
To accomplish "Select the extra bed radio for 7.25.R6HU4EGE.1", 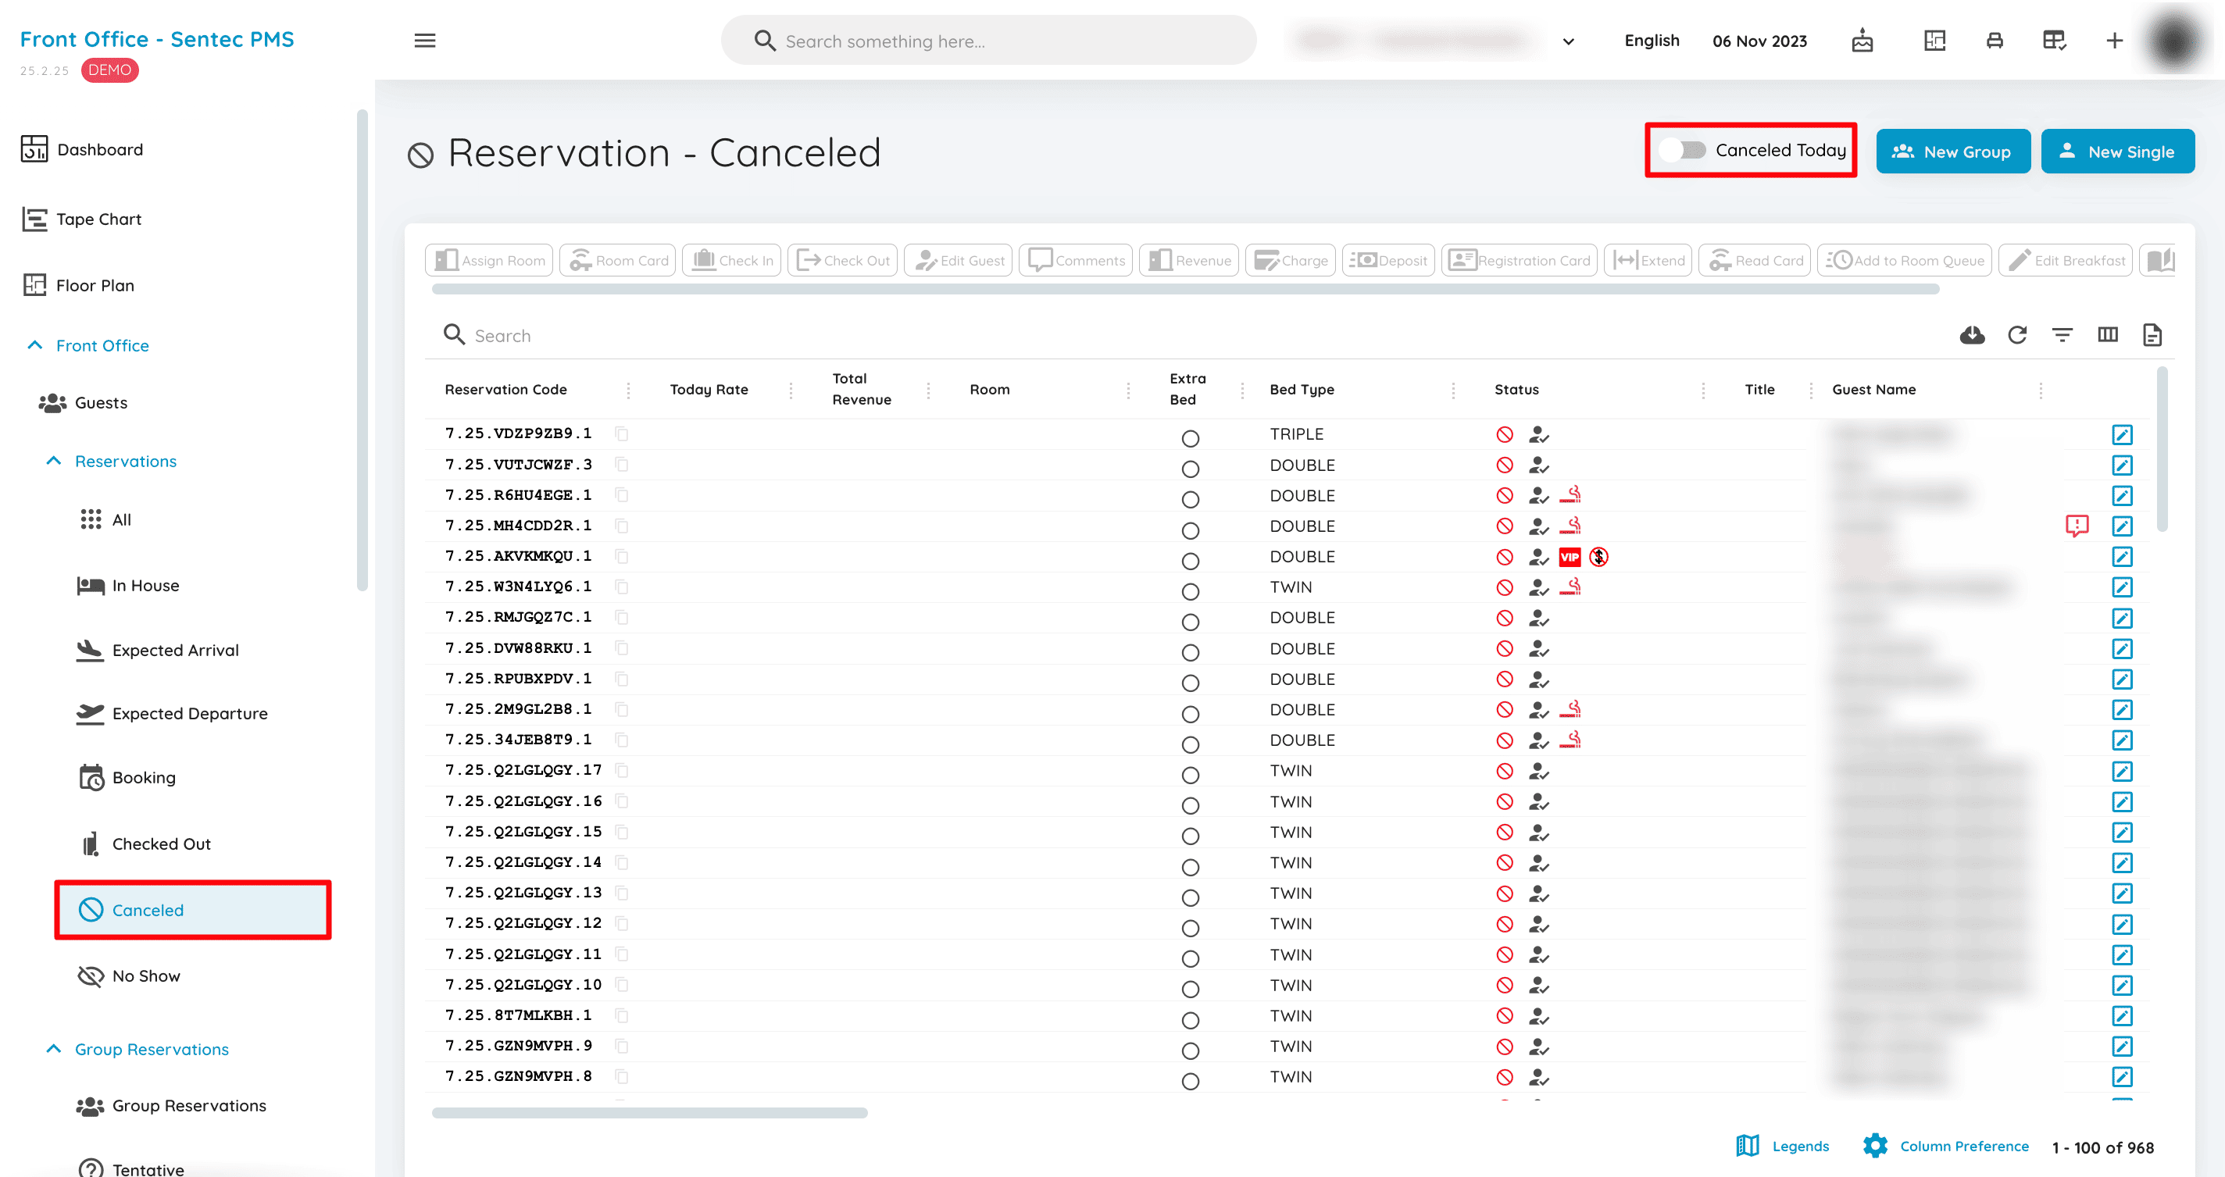I will pos(1191,500).
